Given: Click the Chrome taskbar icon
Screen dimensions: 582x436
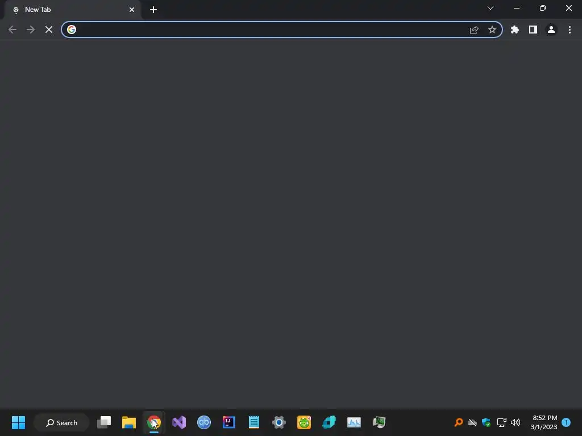Looking at the screenshot, I should pyautogui.click(x=154, y=422).
